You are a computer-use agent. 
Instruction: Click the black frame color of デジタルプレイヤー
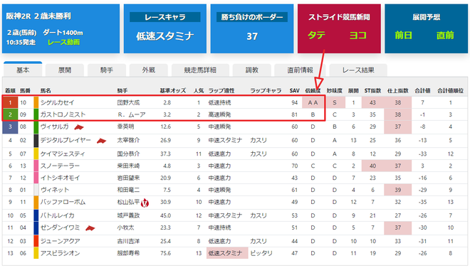click(x=36, y=140)
